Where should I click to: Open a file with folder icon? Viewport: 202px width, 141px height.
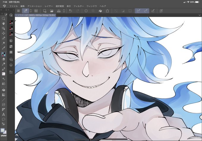click(x=52, y=11)
